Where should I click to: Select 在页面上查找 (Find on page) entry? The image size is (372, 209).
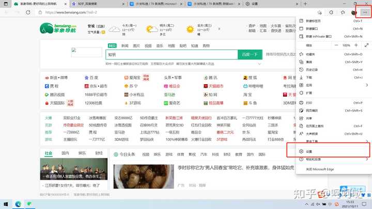tap(334, 126)
